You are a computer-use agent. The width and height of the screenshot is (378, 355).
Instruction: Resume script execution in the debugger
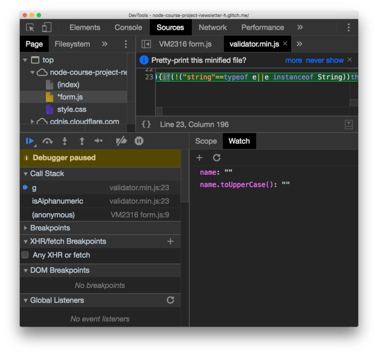[30, 141]
